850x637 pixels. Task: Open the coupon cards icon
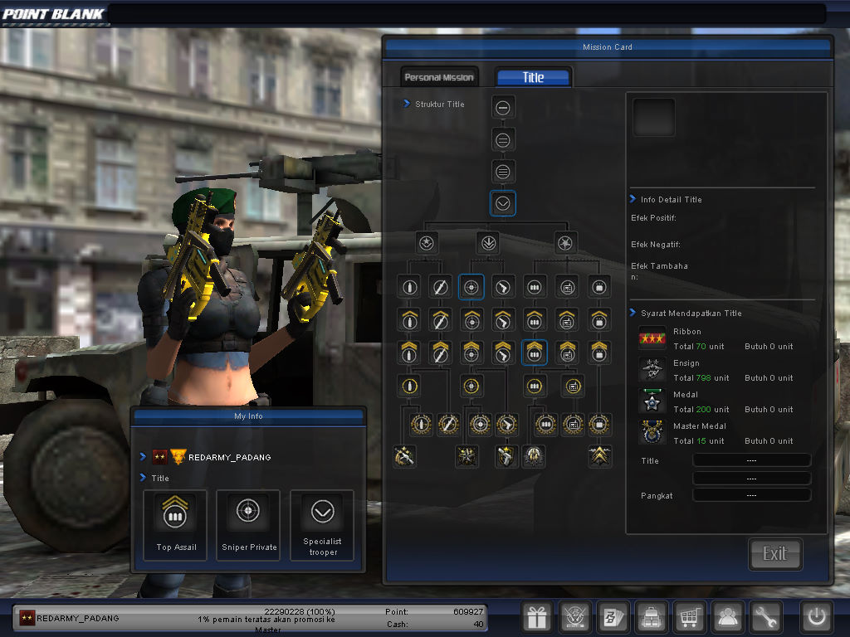(613, 617)
